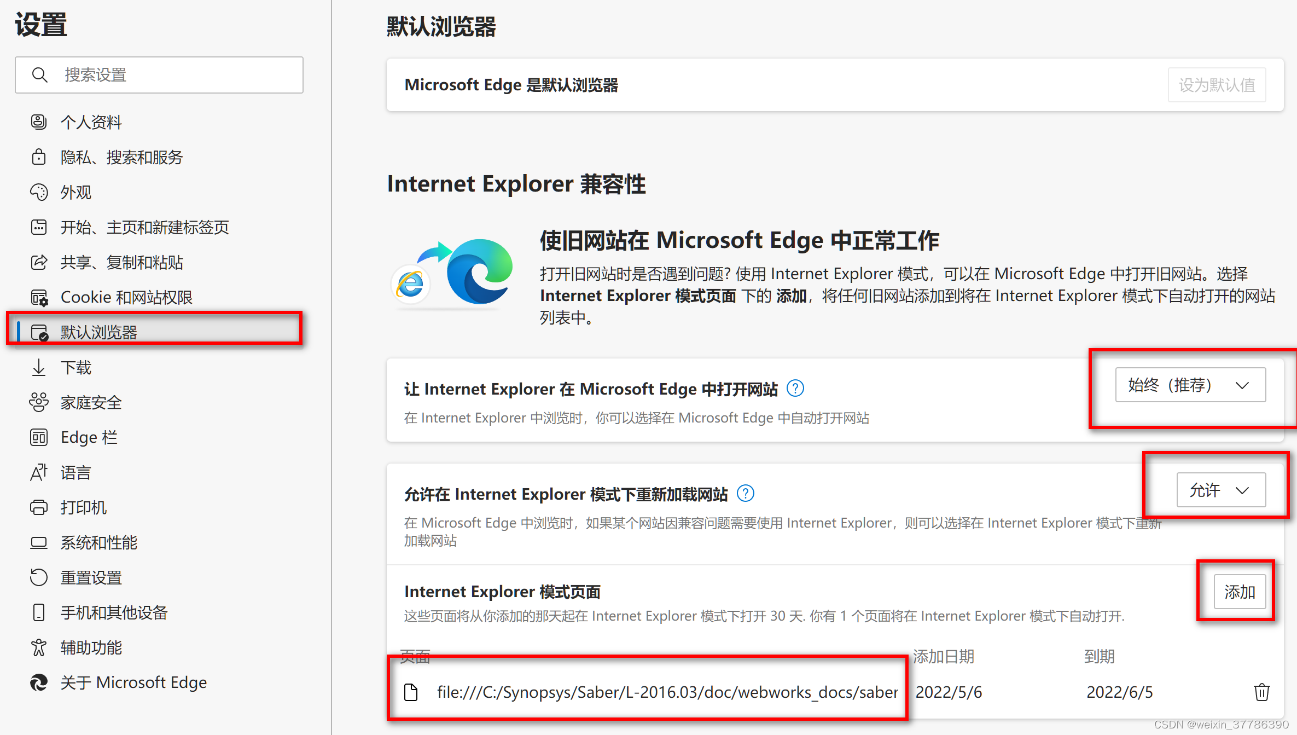The width and height of the screenshot is (1297, 735).
Task: Click the phone icon for 手机和其他设备
Action: click(39, 612)
